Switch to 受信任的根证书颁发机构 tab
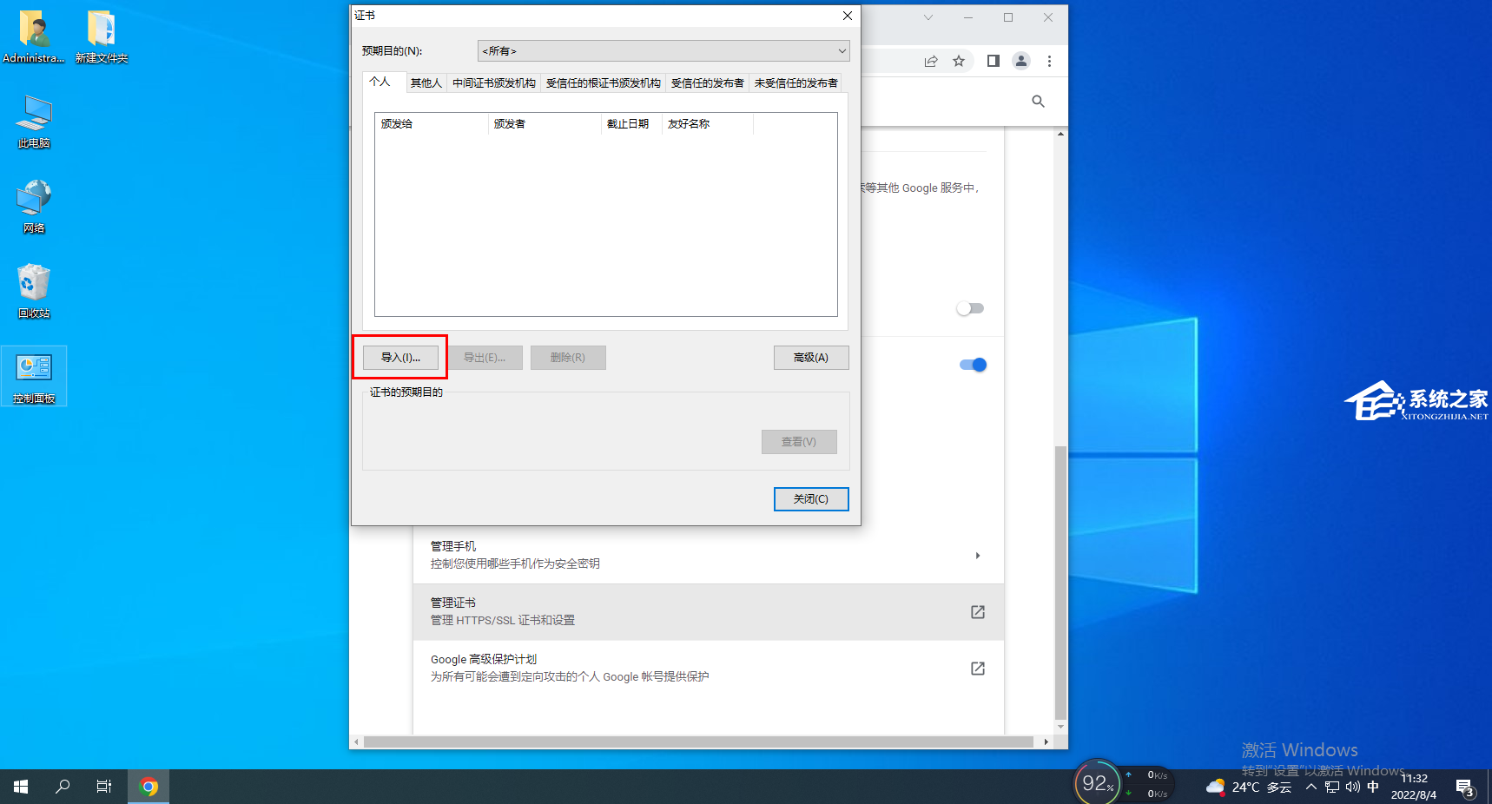Viewport: 1492px width, 804px height. (x=603, y=83)
